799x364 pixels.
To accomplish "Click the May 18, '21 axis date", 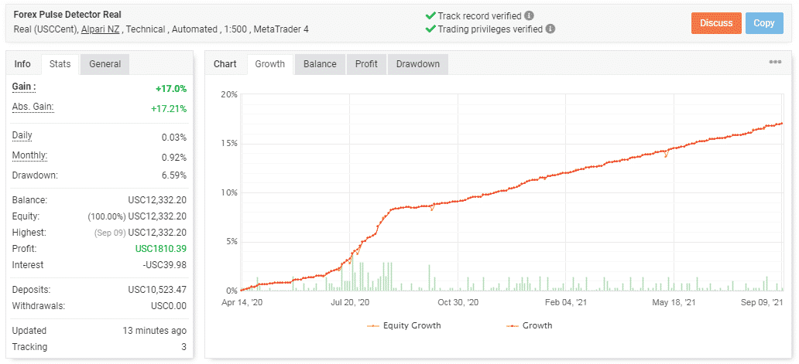I will click(x=674, y=302).
